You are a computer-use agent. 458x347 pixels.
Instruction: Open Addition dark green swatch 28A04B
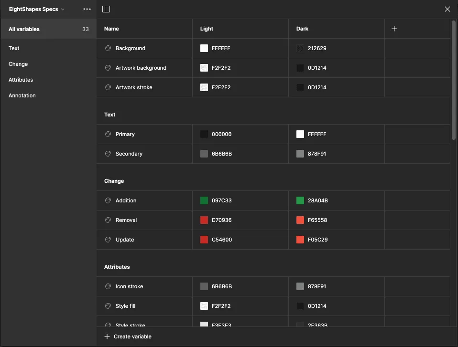point(300,200)
